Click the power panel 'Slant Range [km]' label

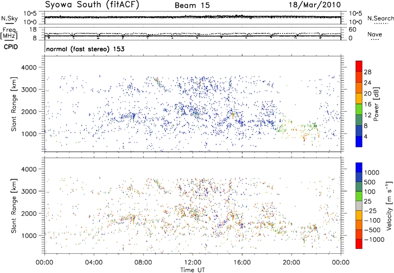point(14,104)
